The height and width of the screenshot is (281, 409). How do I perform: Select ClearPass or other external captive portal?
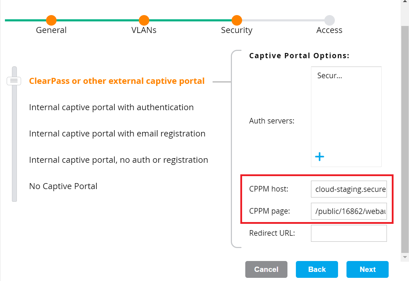(117, 81)
